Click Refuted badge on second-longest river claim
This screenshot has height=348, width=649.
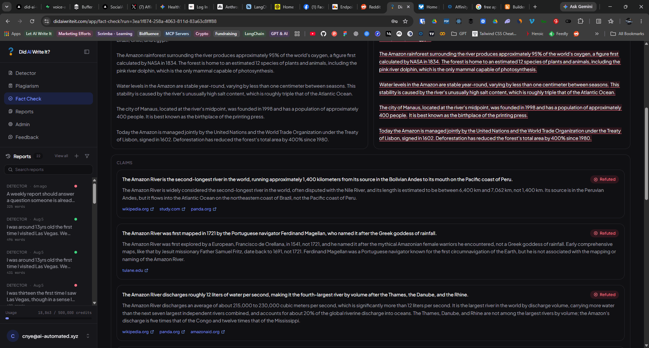click(x=605, y=179)
